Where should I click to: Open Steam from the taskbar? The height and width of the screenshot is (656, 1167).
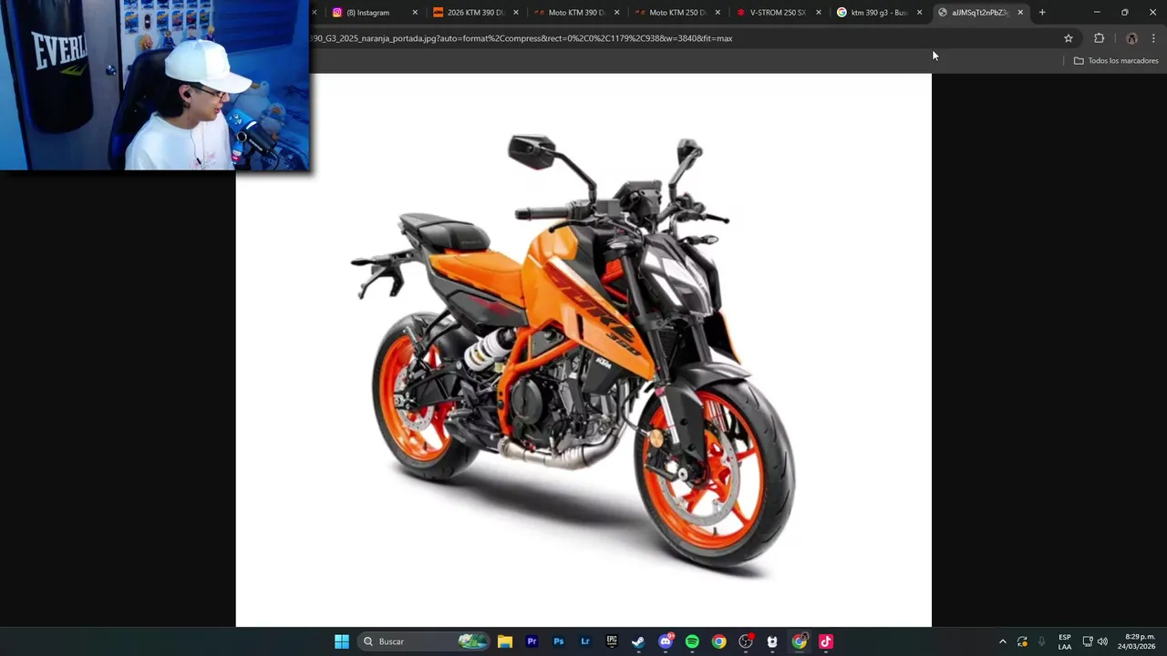638,641
